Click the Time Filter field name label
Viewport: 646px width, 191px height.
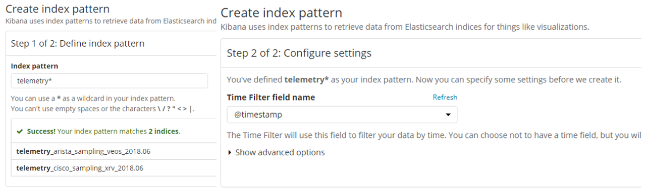pos(271,98)
